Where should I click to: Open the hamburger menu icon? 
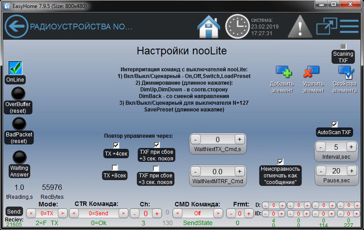349,26
